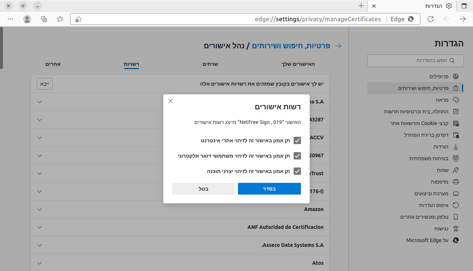
Task: Click the פרטיות, חיפוש ושירותים breadcrumb link
Action: click(x=291, y=46)
